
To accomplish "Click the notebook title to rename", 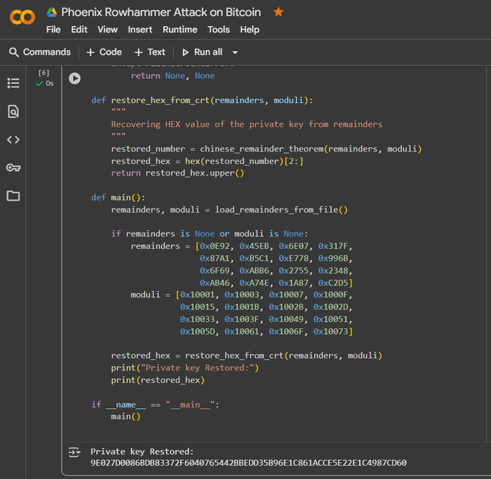I will (161, 12).
